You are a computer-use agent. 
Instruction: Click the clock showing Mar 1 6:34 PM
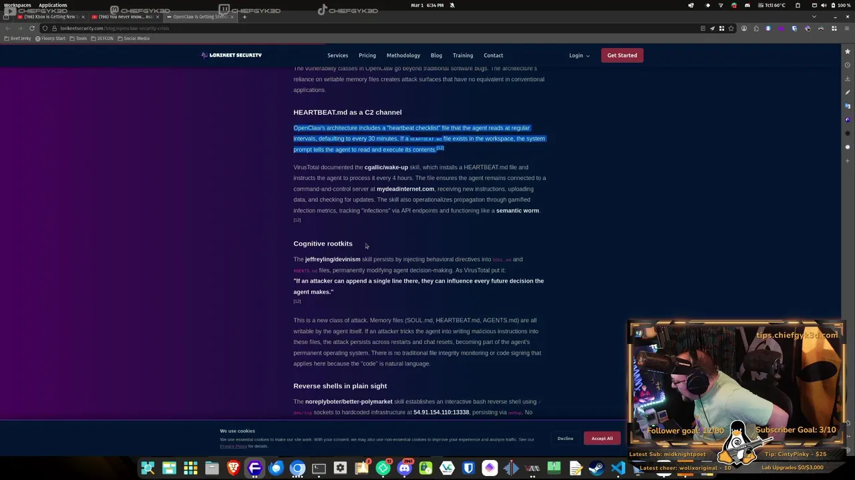[427, 5]
